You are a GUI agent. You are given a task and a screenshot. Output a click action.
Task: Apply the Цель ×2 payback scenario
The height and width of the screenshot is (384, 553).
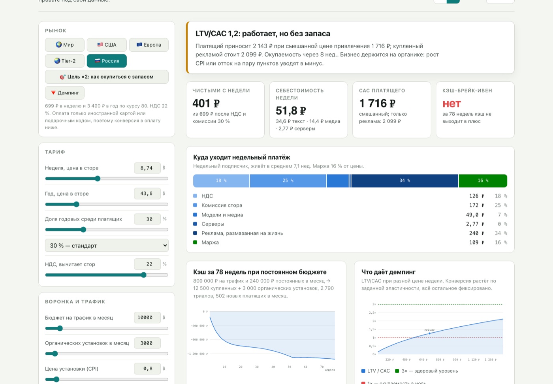point(107,77)
